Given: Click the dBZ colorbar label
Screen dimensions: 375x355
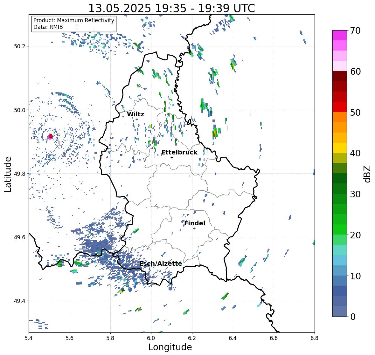Looking at the screenshot, I should click(x=368, y=174).
